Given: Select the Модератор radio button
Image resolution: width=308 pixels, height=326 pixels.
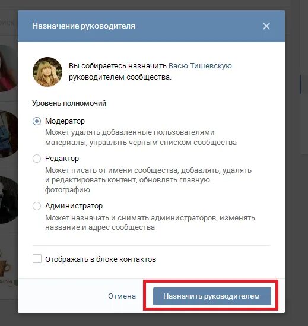Looking at the screenshot, I should tap(37, 121).
